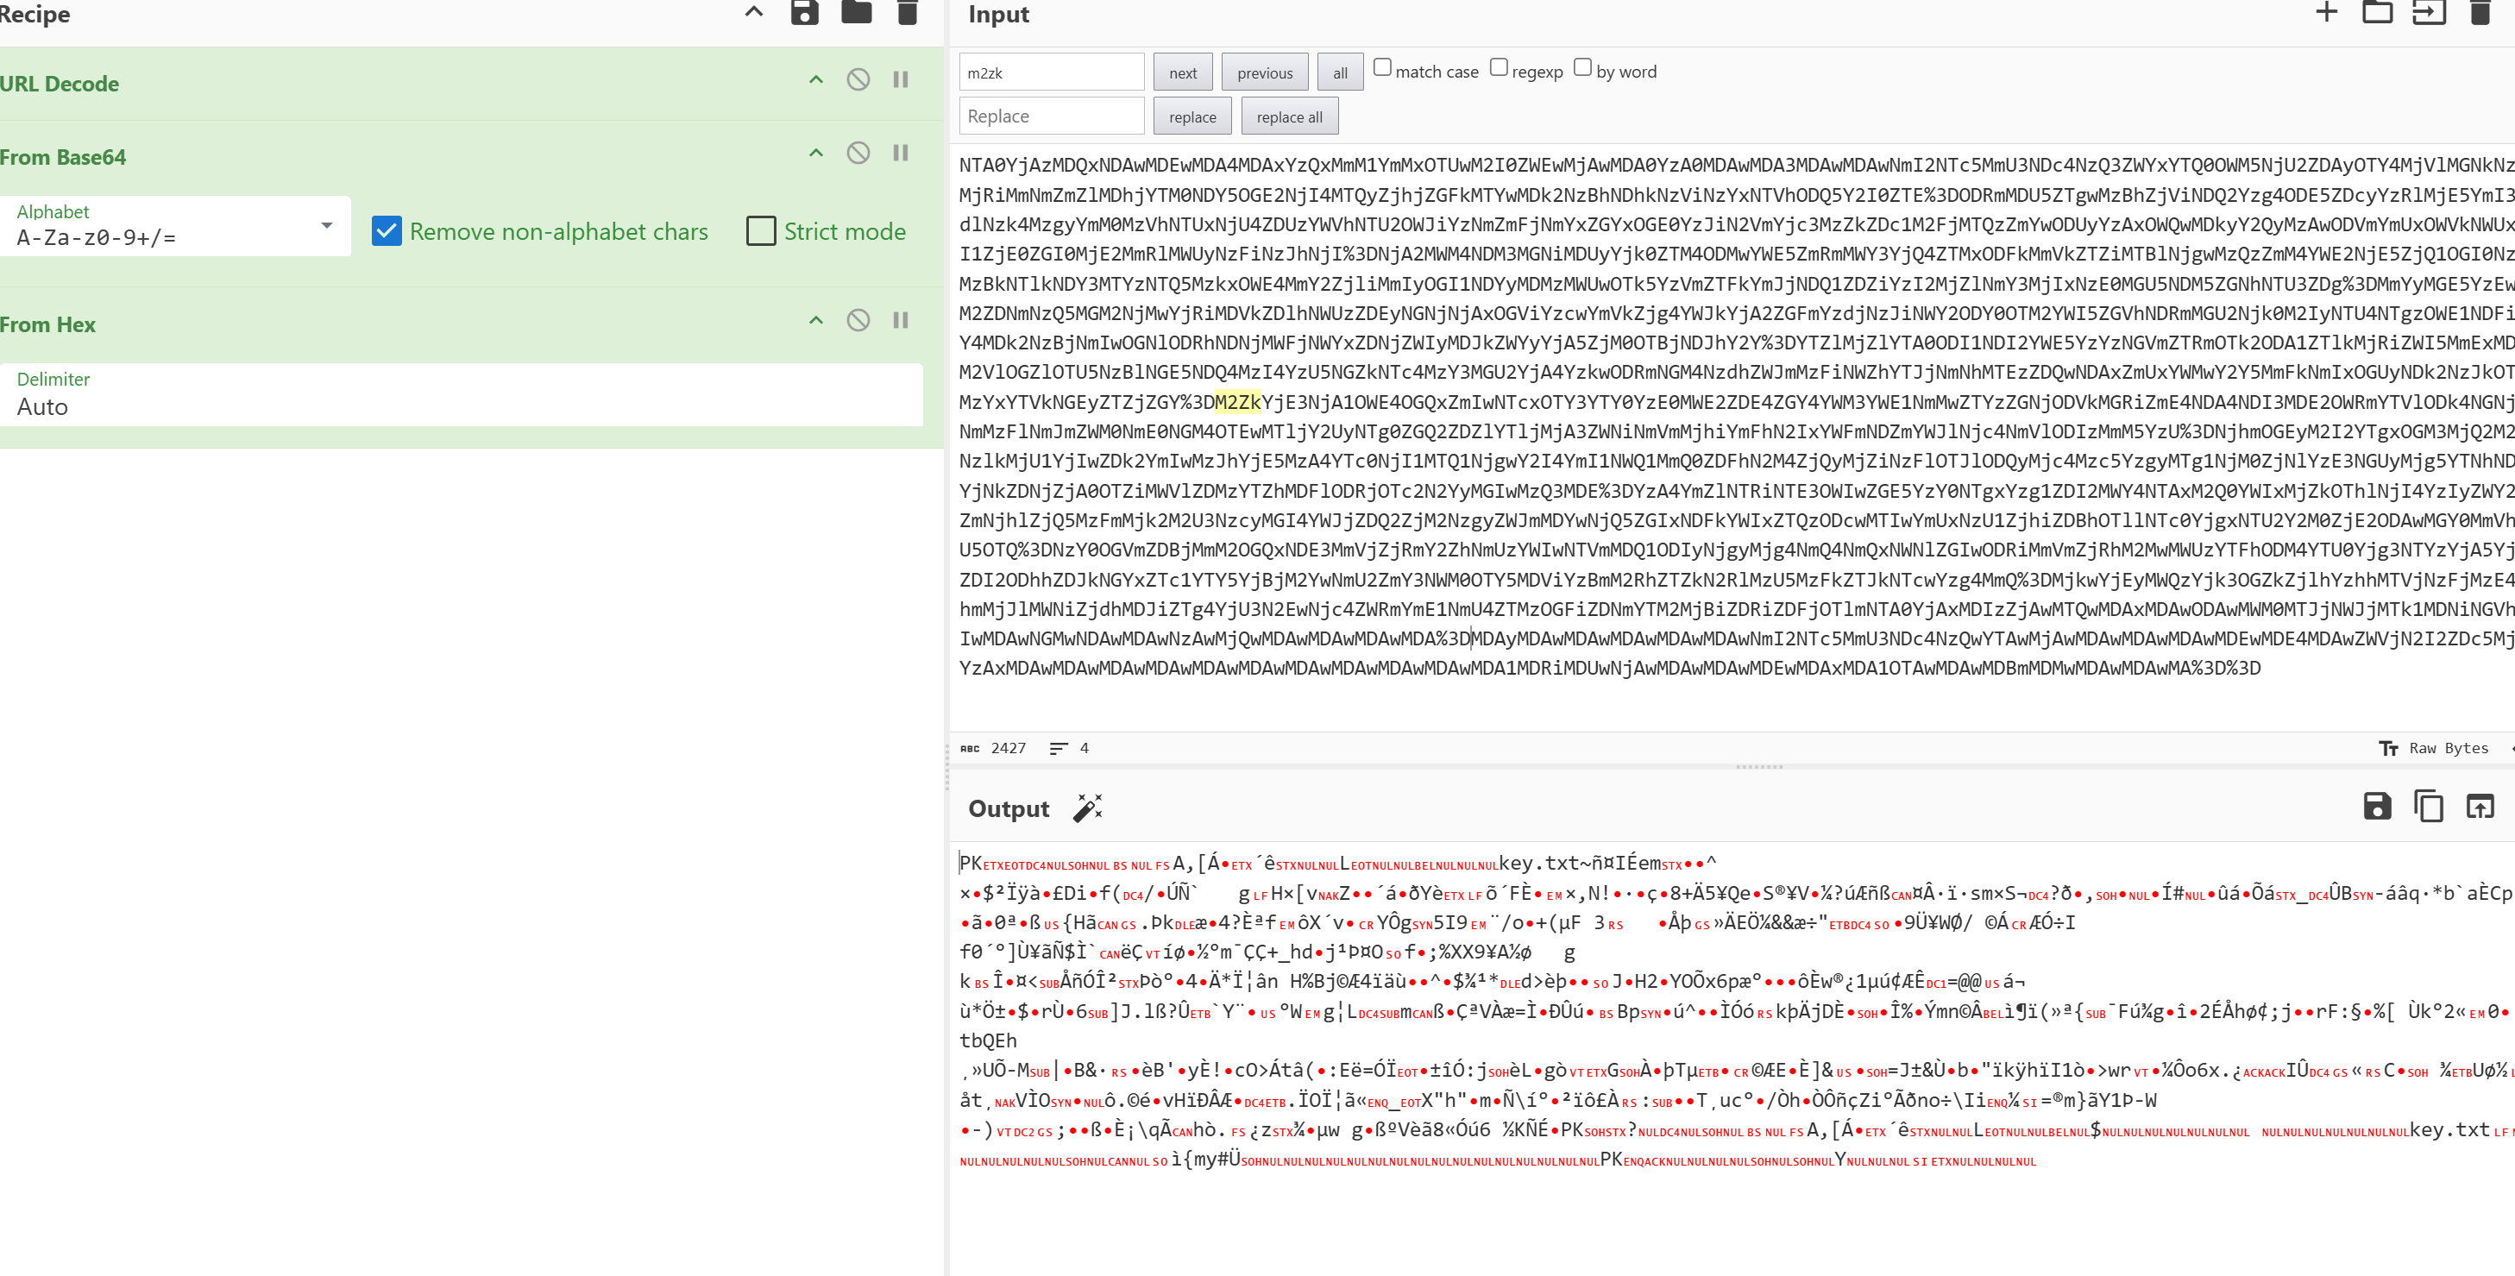
Task: Uncheck Remove non-alphabet chars
Action: tap(387, 231)
